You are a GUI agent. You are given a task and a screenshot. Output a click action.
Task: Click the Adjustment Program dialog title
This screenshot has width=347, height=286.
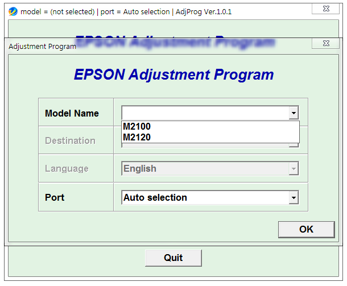coord(42,47)
